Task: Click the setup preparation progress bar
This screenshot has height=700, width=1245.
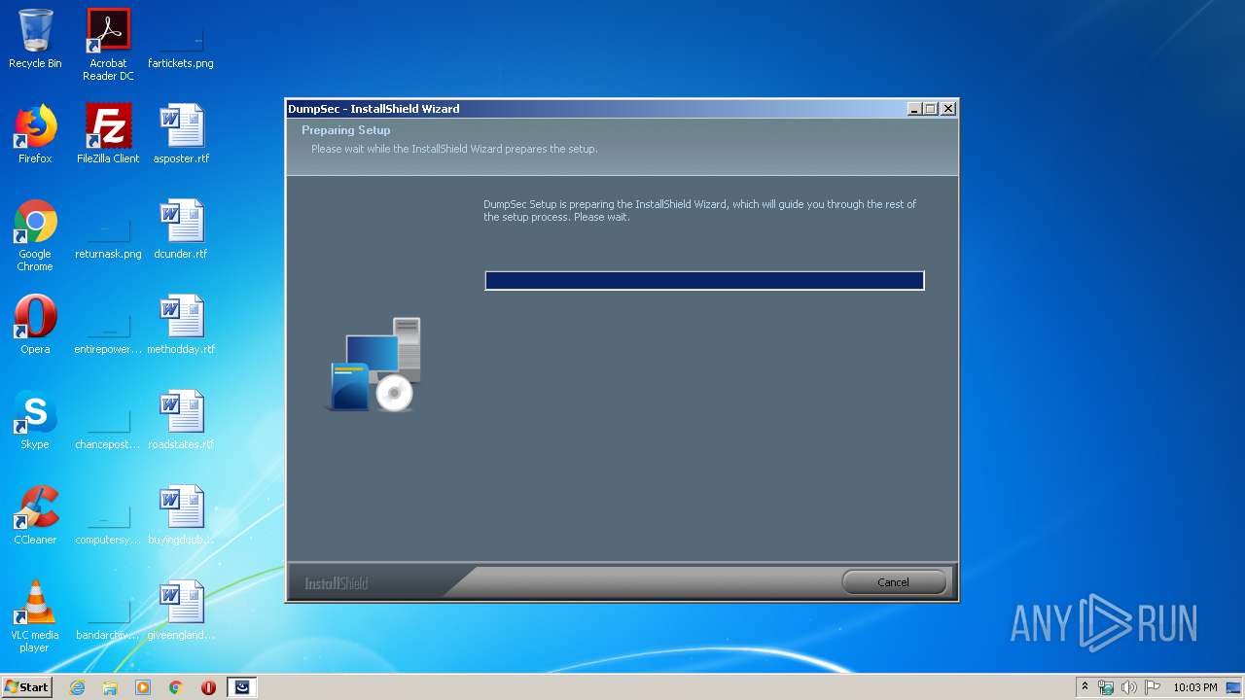Action: (x=704, y=281)
